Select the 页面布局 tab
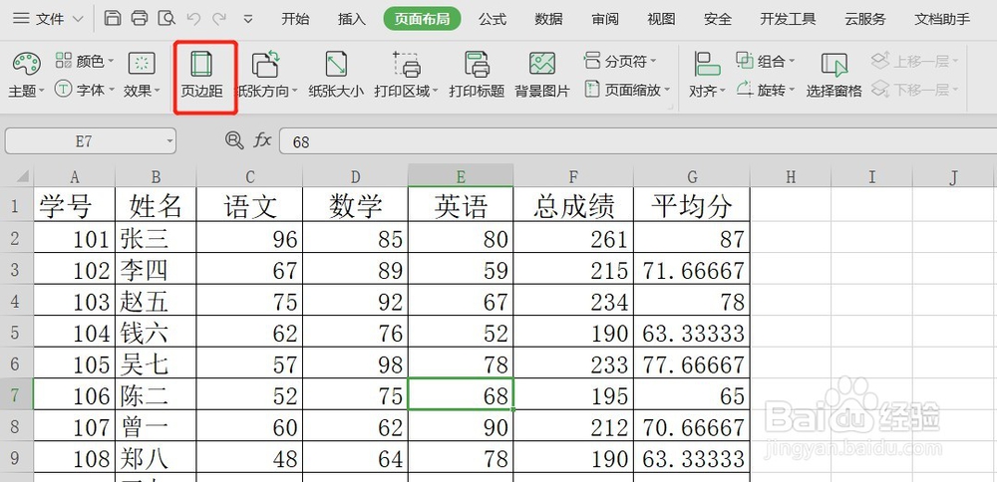The width and height of the screenshot is (997, 482). pyautogui.click(x=422, y=19)
